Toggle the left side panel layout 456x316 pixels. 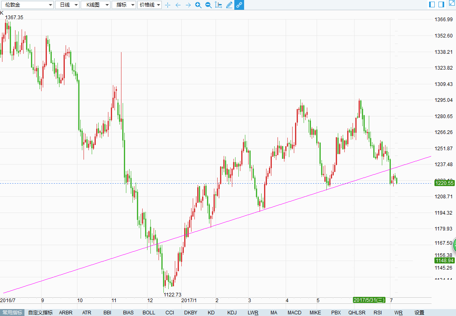432,4
